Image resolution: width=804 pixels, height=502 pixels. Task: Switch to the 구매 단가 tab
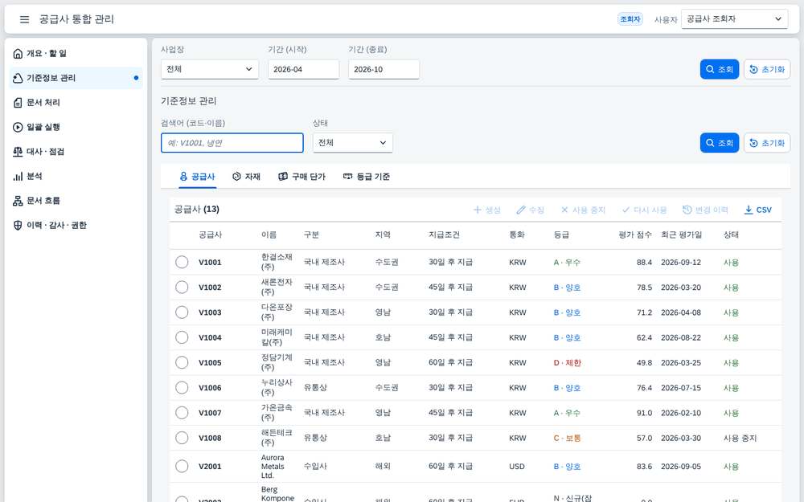302,177
